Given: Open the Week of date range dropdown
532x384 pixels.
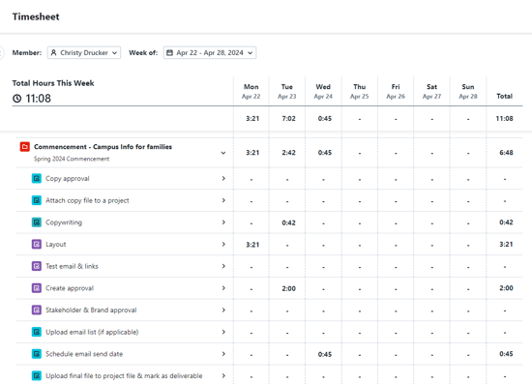Looking at the screenshot, I should pos(210,52).
